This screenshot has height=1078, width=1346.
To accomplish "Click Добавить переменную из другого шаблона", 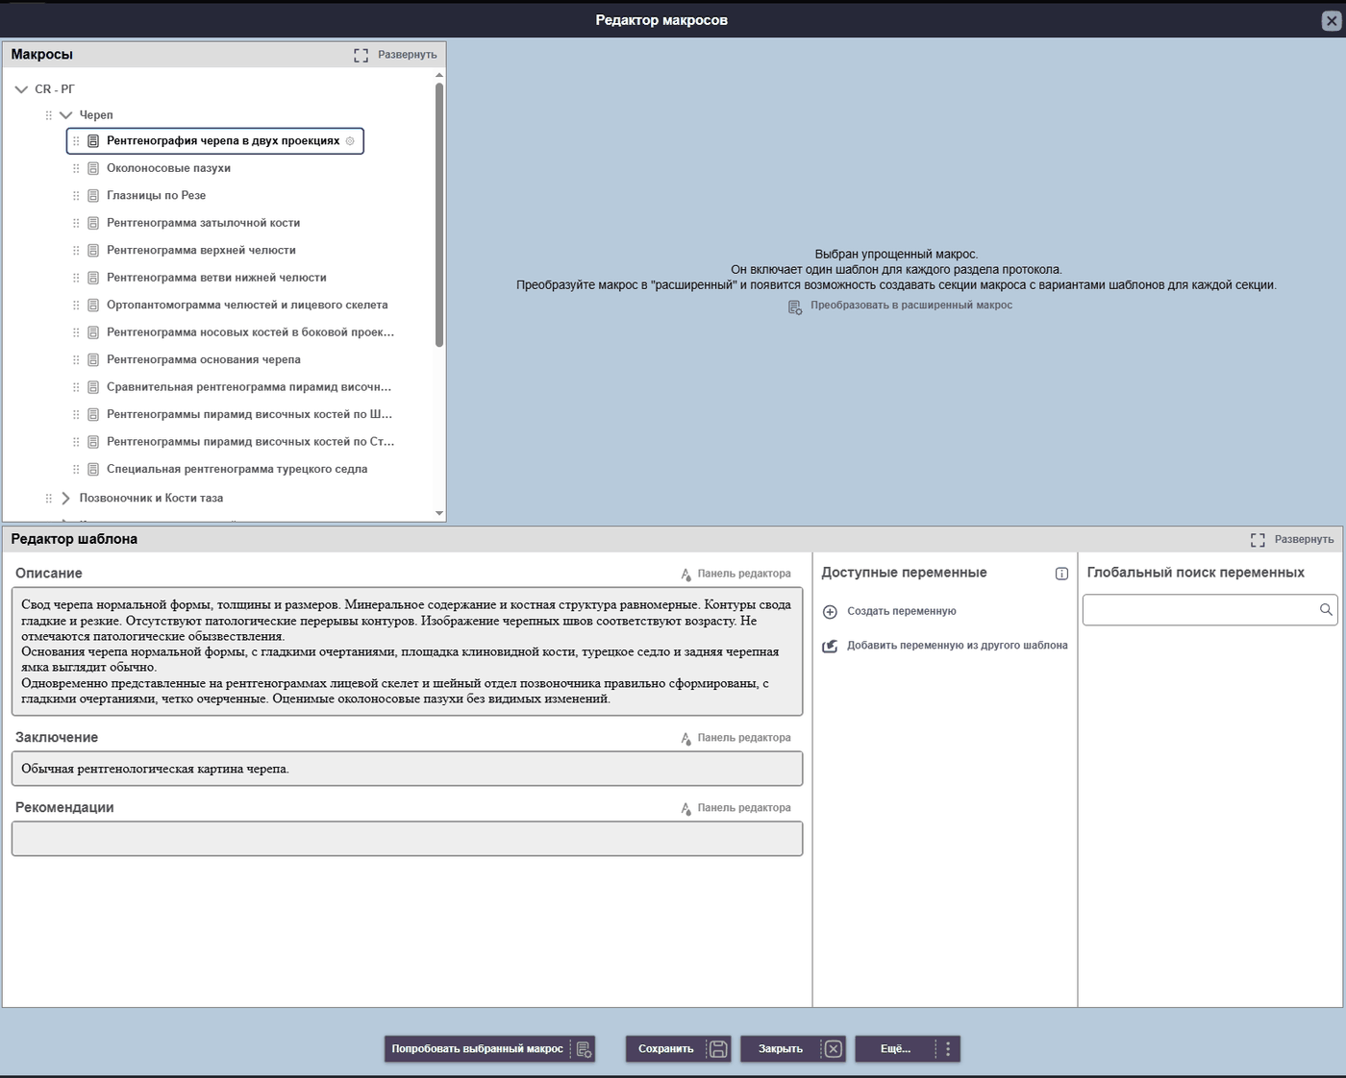I will [x=957, y=646].
